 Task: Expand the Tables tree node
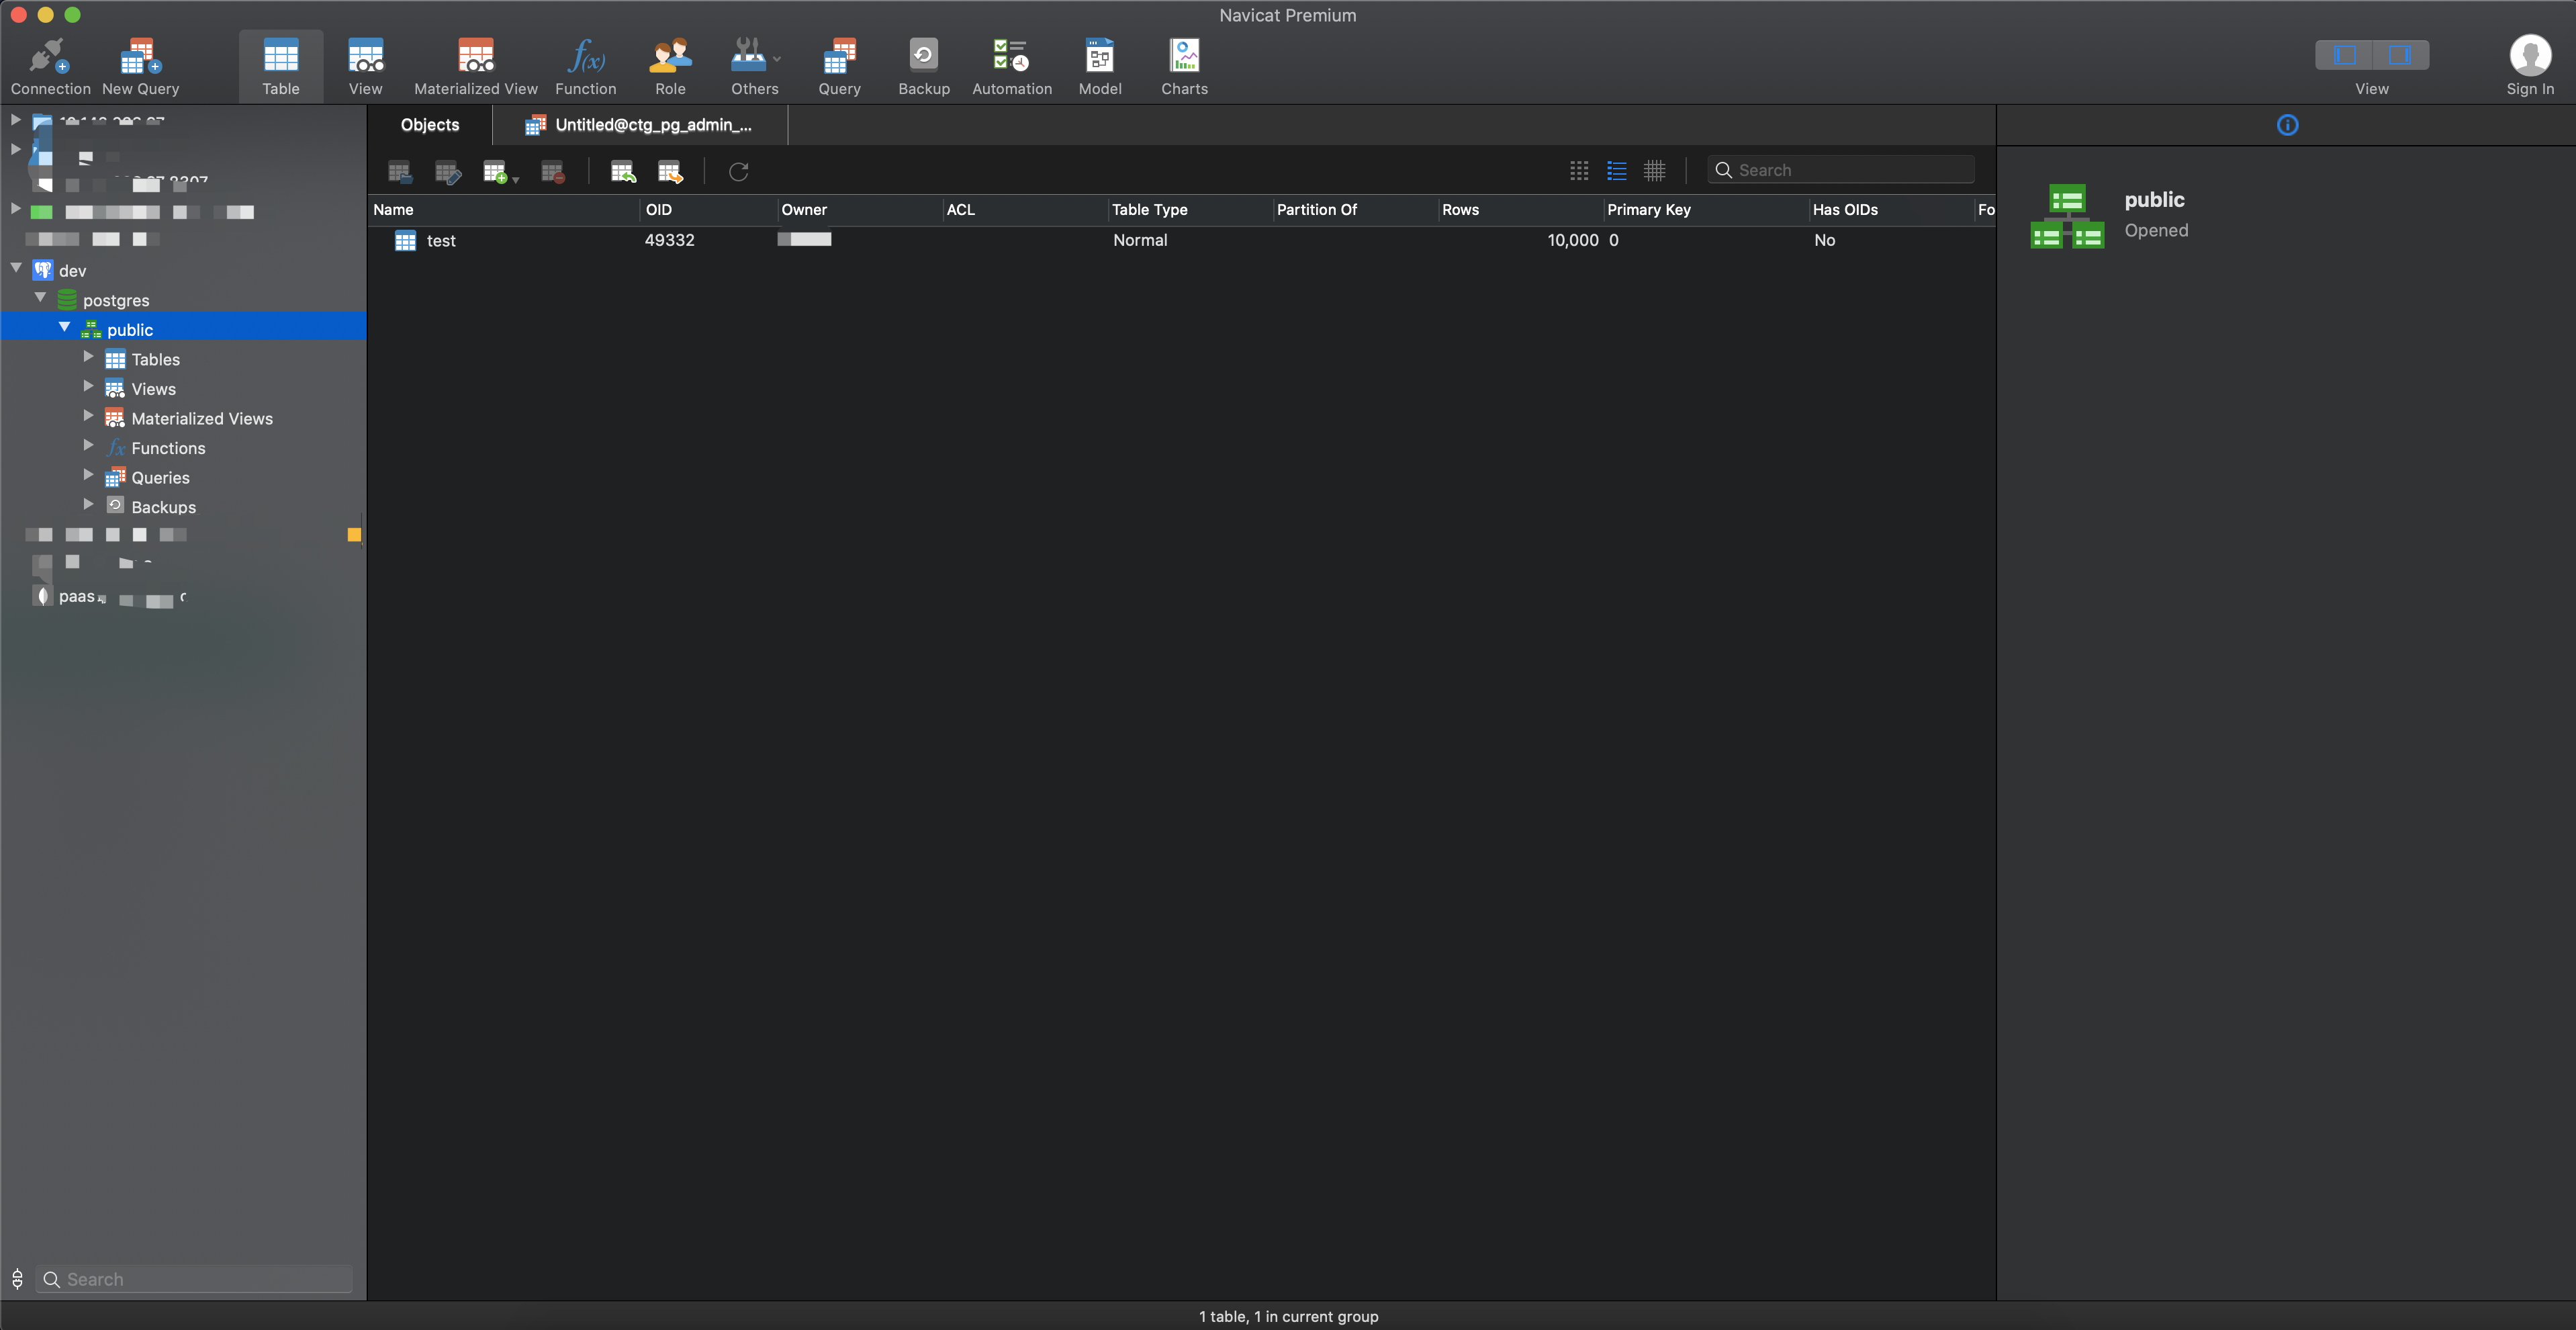(88, 358)
